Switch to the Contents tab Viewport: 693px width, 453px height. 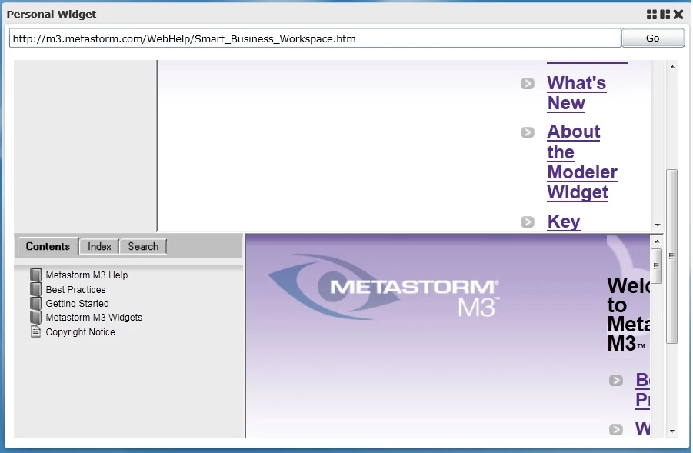click(x=48, y=247)
